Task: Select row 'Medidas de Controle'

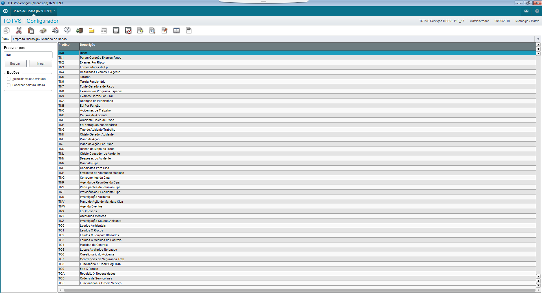Action: point(297,245)
